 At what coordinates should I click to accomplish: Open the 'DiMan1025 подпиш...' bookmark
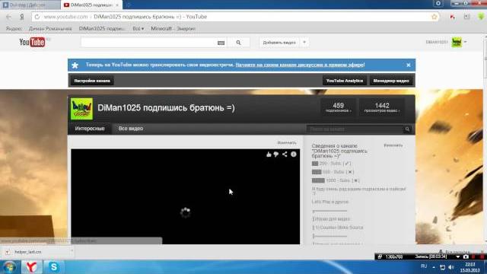pos(102,29)
